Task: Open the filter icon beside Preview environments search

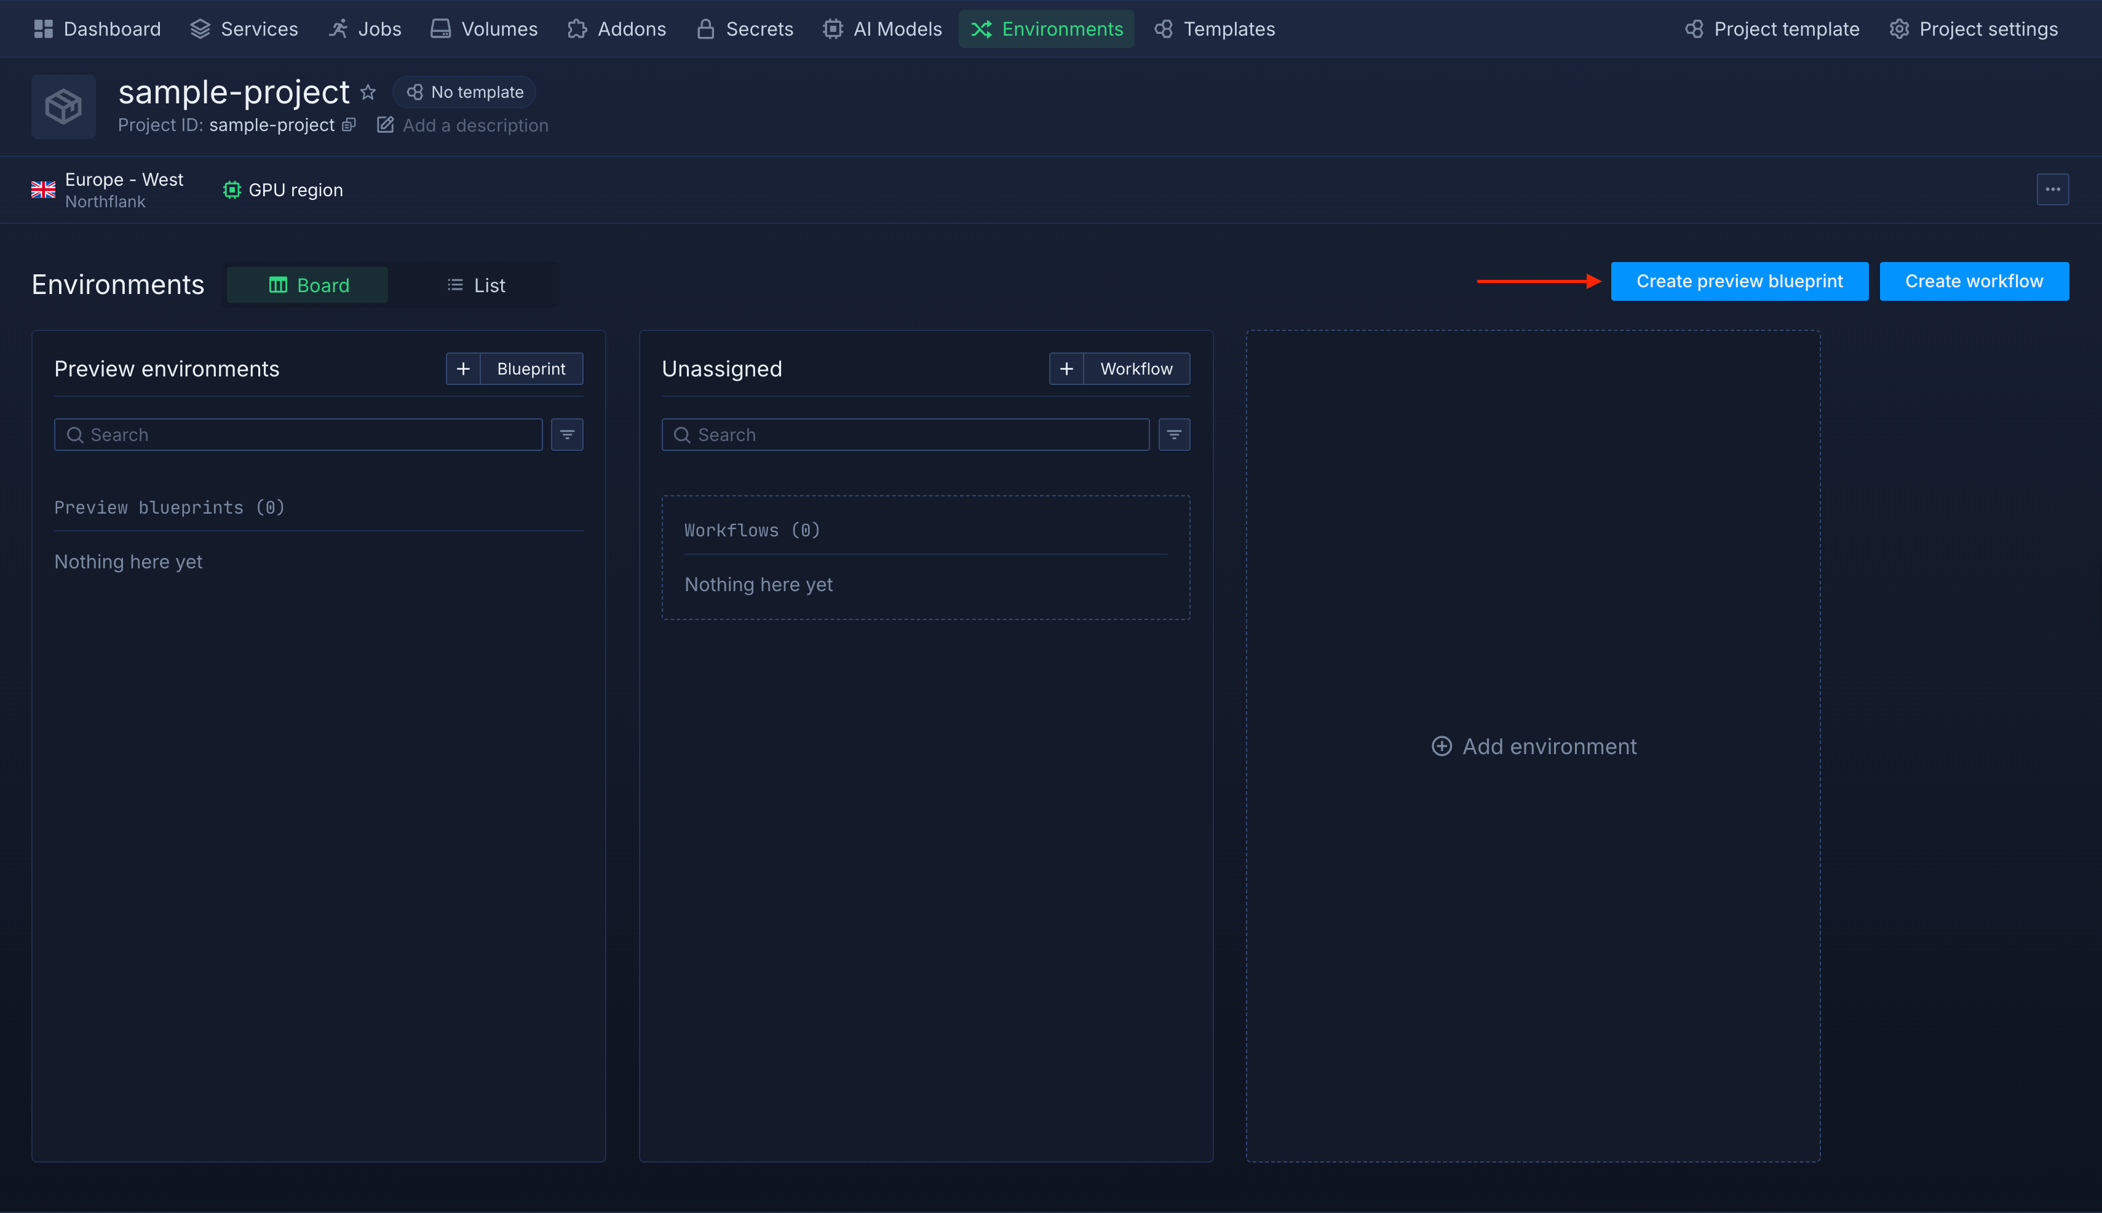Action: point(567,434)
